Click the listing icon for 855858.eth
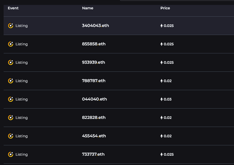 point(11,44)
